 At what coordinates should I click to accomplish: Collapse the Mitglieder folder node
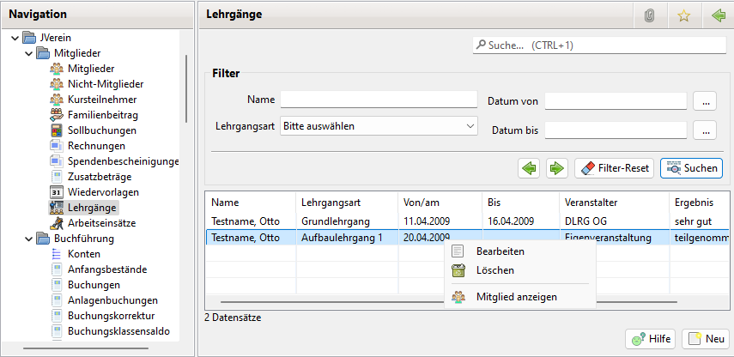[28, 53]
